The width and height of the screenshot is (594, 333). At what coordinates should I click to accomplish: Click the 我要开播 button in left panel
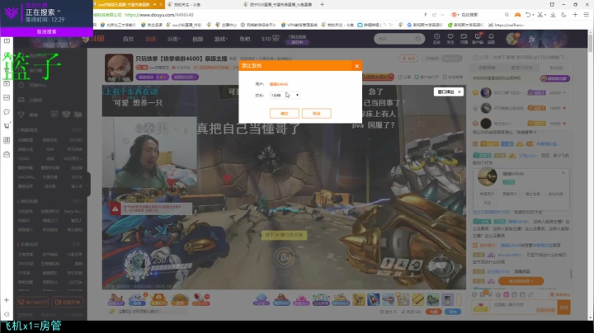tap(68, 302)
